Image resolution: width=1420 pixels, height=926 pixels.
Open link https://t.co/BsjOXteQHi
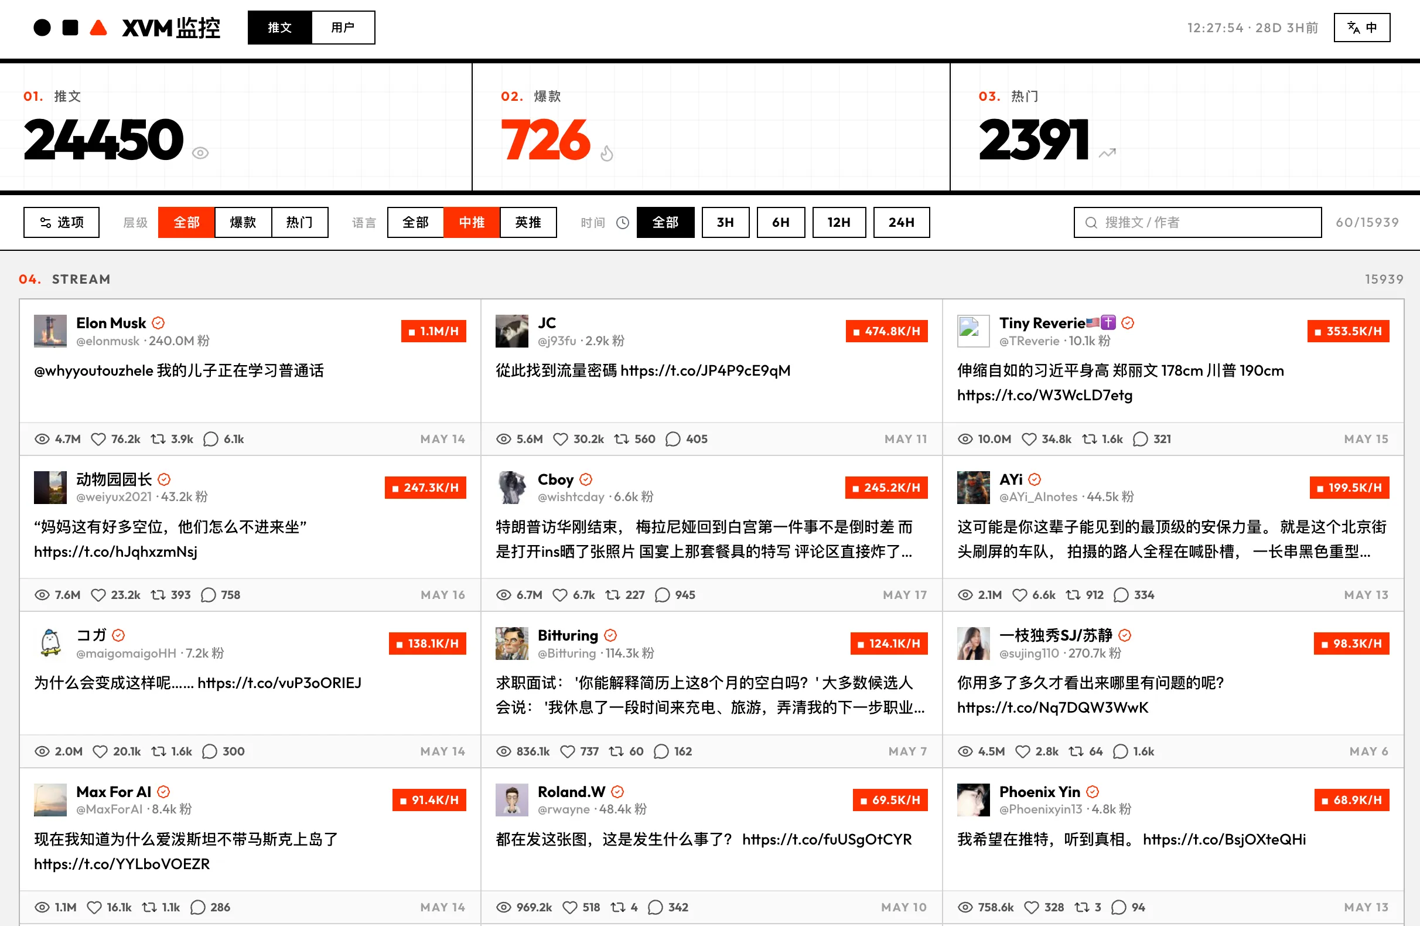coord(1224,839)
